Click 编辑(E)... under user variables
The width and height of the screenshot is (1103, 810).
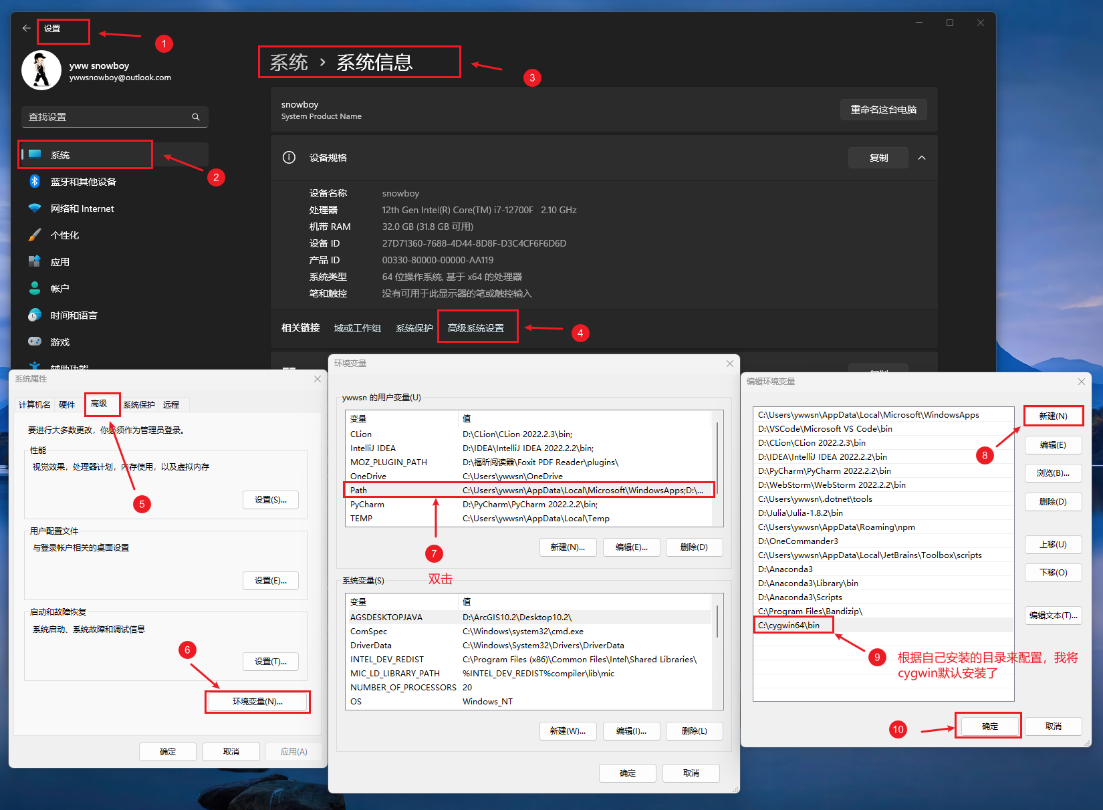click(x=631, y=547)
